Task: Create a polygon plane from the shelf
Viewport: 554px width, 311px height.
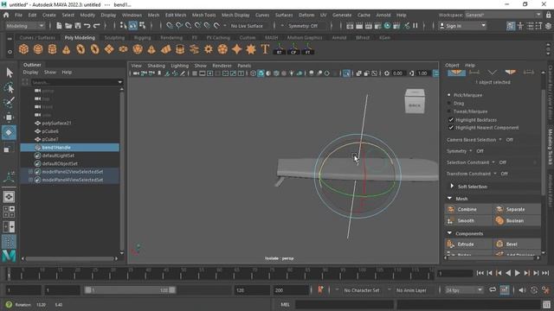Action: click(x=109, y=49)
